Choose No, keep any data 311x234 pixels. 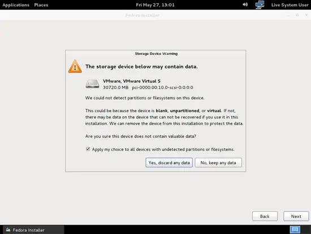218,163
